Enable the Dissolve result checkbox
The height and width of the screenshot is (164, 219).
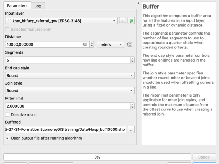[x=7, y=115]
